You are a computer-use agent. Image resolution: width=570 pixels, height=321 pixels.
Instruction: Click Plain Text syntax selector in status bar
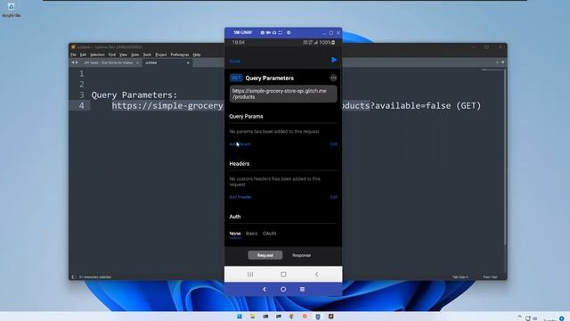point(490,277)
